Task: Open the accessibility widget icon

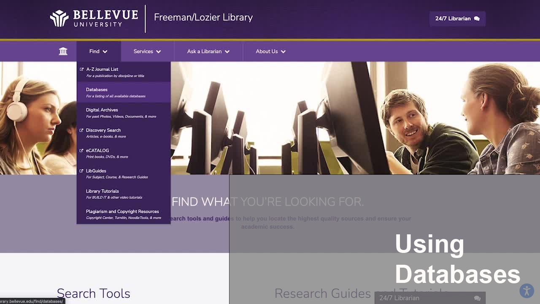Action: [x=526, y=291]
